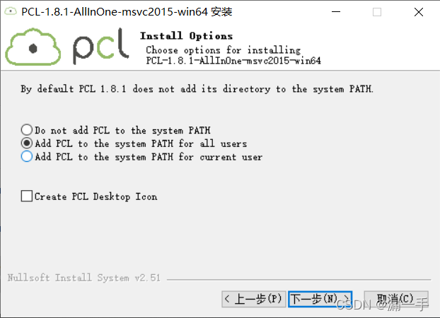
Task: Click the Nullsoft Install System v2.51 text
Action: coord(84,278)
